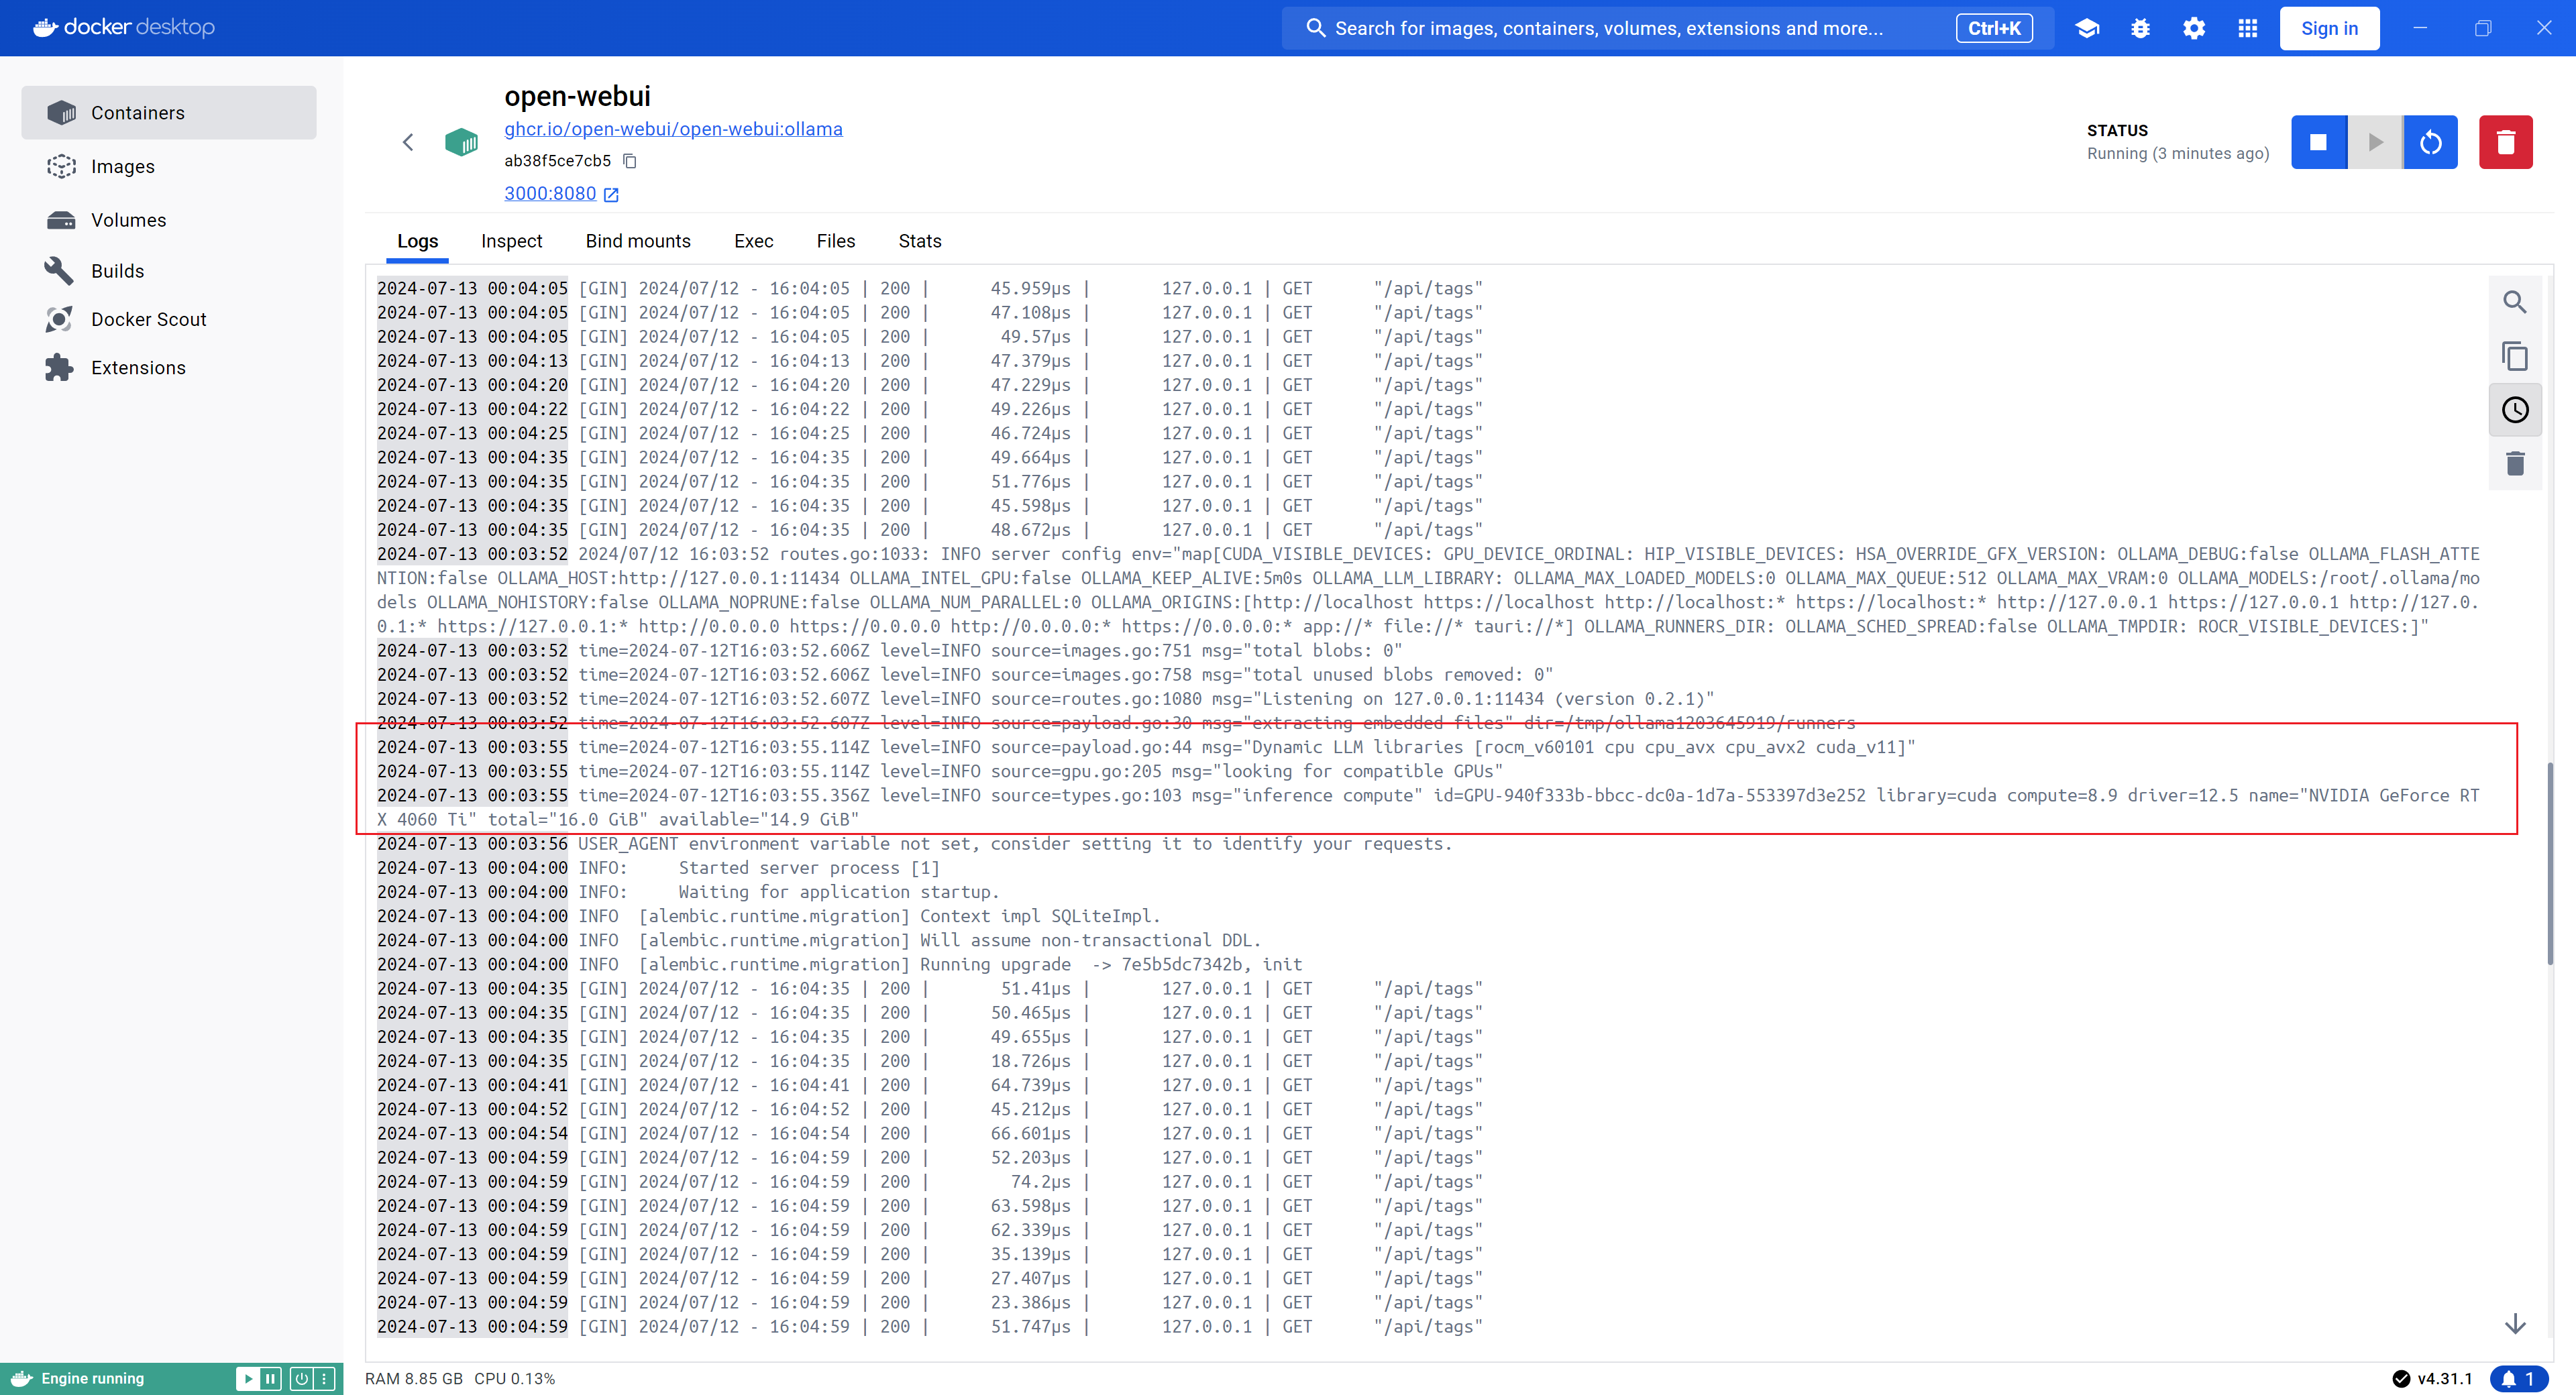The height and width of the screenshot is (1395, 2576).
Task: Click the 'looking for compatible GPUs' log line
Action: pos(940,771)
